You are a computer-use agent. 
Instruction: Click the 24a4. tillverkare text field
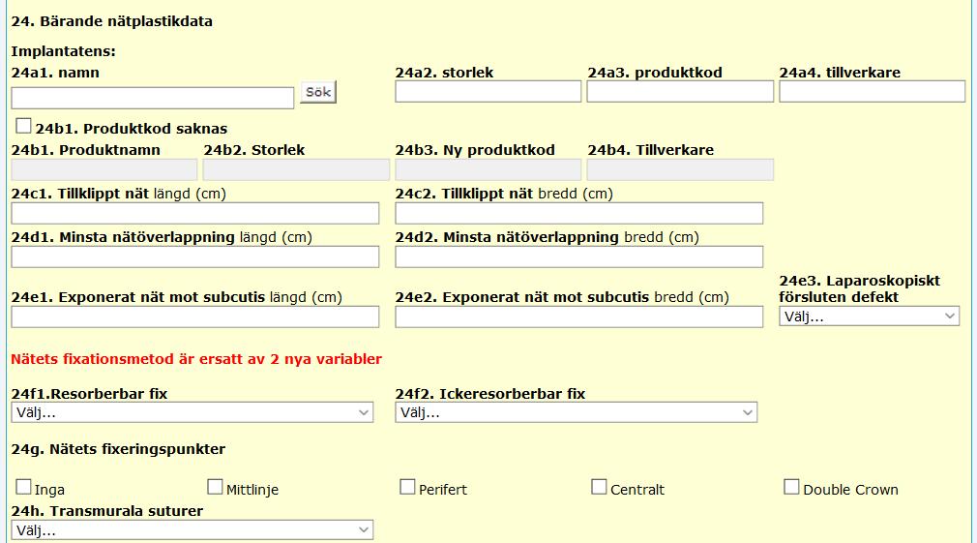872,92
